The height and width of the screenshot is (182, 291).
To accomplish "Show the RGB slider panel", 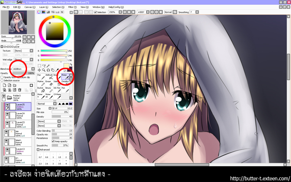I will pos(43,12).
